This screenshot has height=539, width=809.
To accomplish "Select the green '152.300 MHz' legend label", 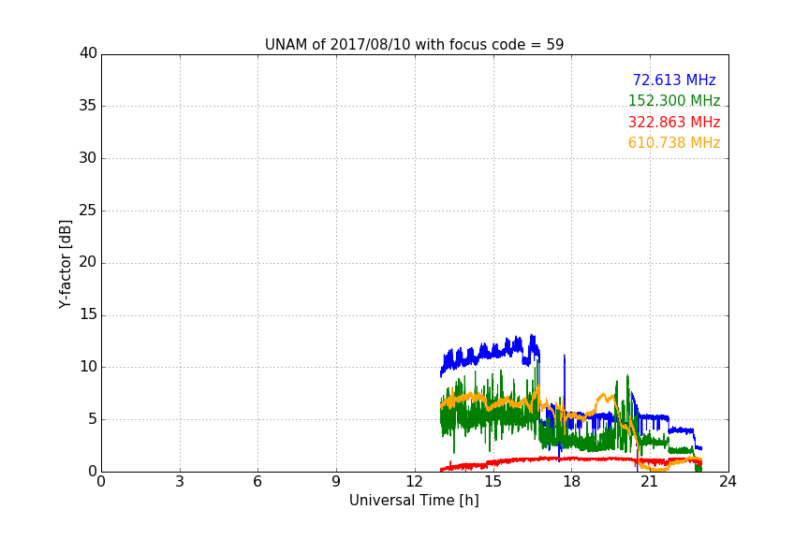I will click(674, 100).
